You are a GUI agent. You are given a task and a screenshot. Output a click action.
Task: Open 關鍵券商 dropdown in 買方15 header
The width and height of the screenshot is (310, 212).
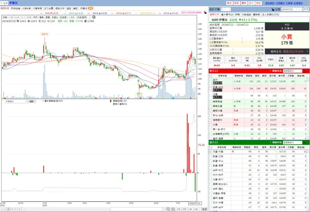(292, 71)
